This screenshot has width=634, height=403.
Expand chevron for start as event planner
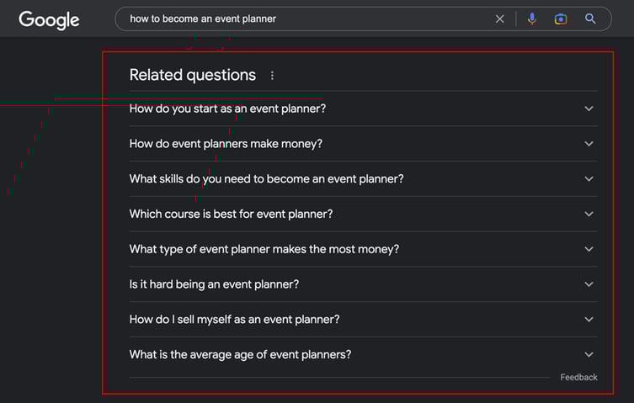tap(589, 109)
